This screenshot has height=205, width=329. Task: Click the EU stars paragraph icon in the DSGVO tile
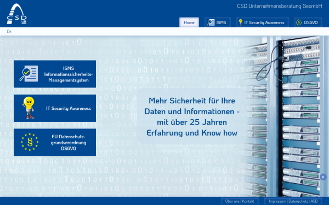coord(30,142)
